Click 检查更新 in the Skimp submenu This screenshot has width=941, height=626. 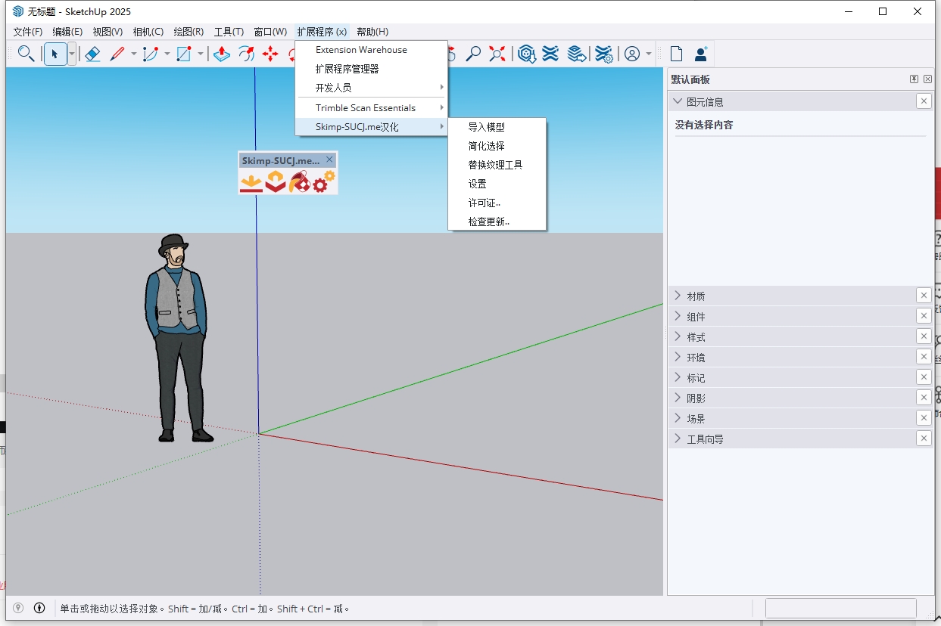pos(491,222)
